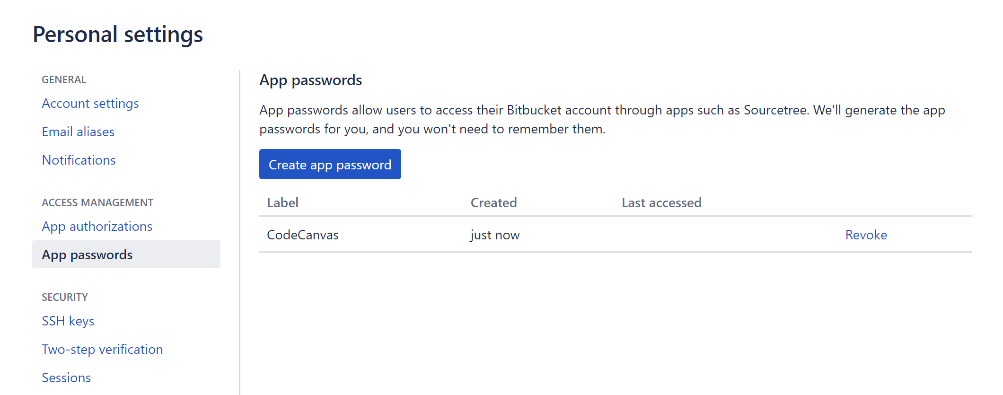Click the Label column header
The image size is (1003, 395).
283,202
